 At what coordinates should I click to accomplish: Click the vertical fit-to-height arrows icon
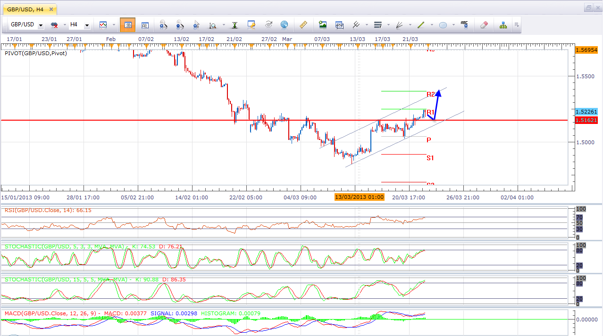coord(234,25)
